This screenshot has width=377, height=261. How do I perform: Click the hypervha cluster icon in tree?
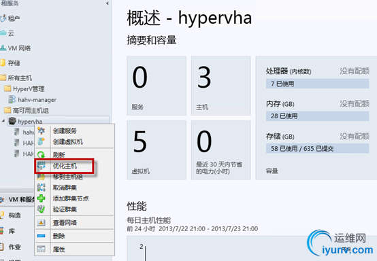coord(12,121)
